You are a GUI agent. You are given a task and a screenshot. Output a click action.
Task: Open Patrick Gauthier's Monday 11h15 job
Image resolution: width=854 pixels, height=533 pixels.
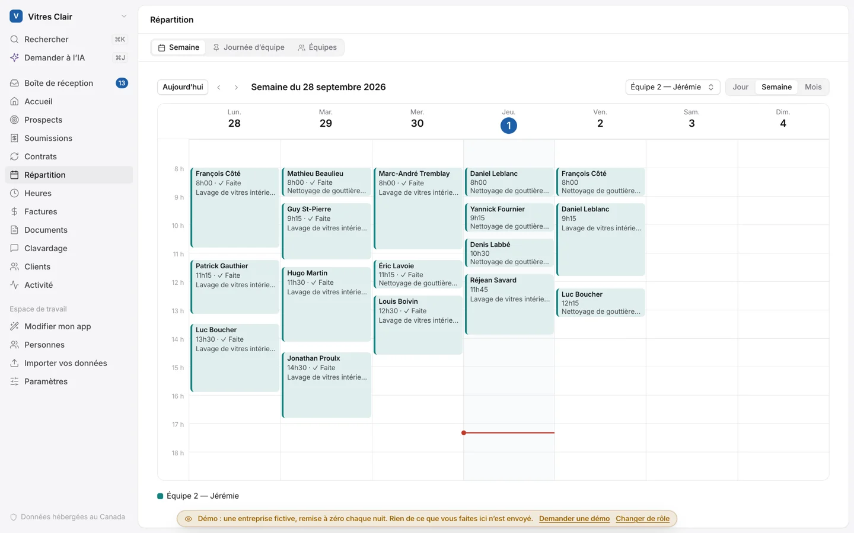235,287
